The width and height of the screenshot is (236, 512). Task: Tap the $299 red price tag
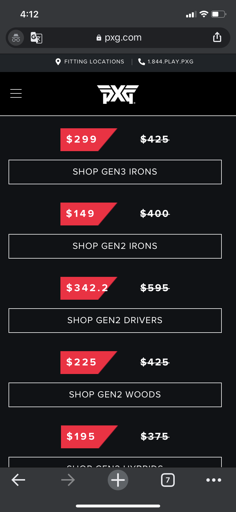click(x=82, y=139)
